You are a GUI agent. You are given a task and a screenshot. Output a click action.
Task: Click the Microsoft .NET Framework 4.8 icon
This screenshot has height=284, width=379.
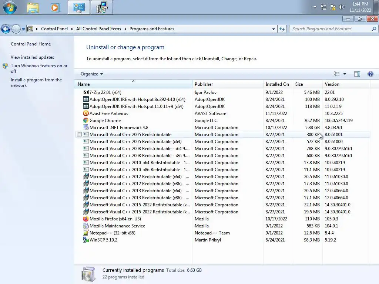[85, 127]
